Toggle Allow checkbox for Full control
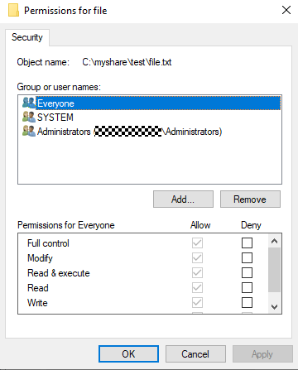The height and width of the screenshot is (370, 298). (197, 243)
